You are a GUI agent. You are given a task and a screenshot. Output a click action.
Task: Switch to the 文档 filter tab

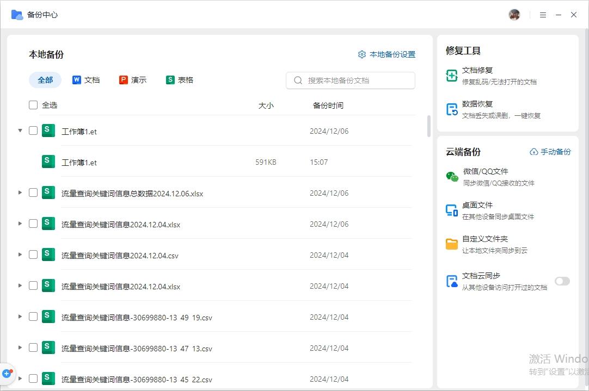(86, 80)
